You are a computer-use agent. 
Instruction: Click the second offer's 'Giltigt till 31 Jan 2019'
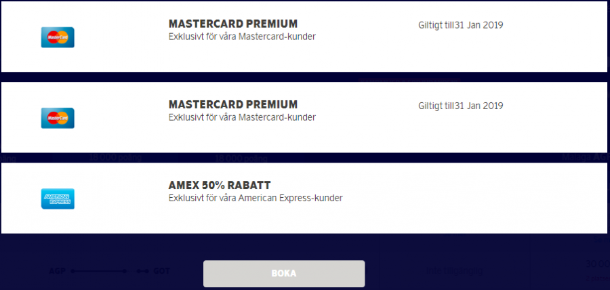[460, 106]
